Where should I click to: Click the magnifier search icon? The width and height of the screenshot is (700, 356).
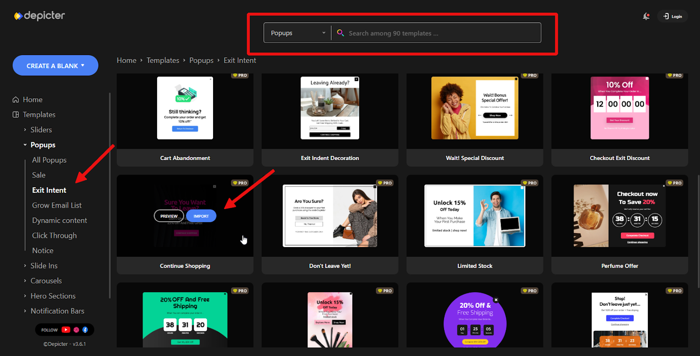pyautogui.click(x=340, y=33)
